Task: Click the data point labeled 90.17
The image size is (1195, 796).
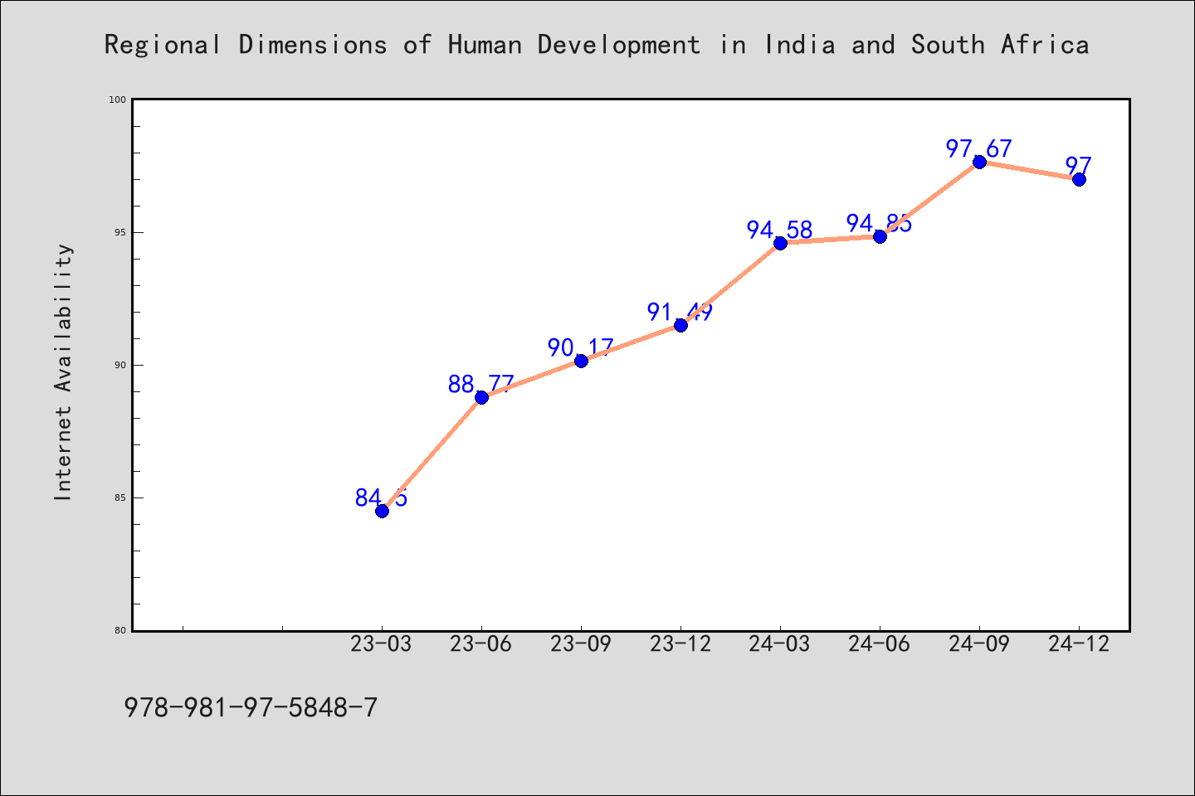Action: pos(581,361)
